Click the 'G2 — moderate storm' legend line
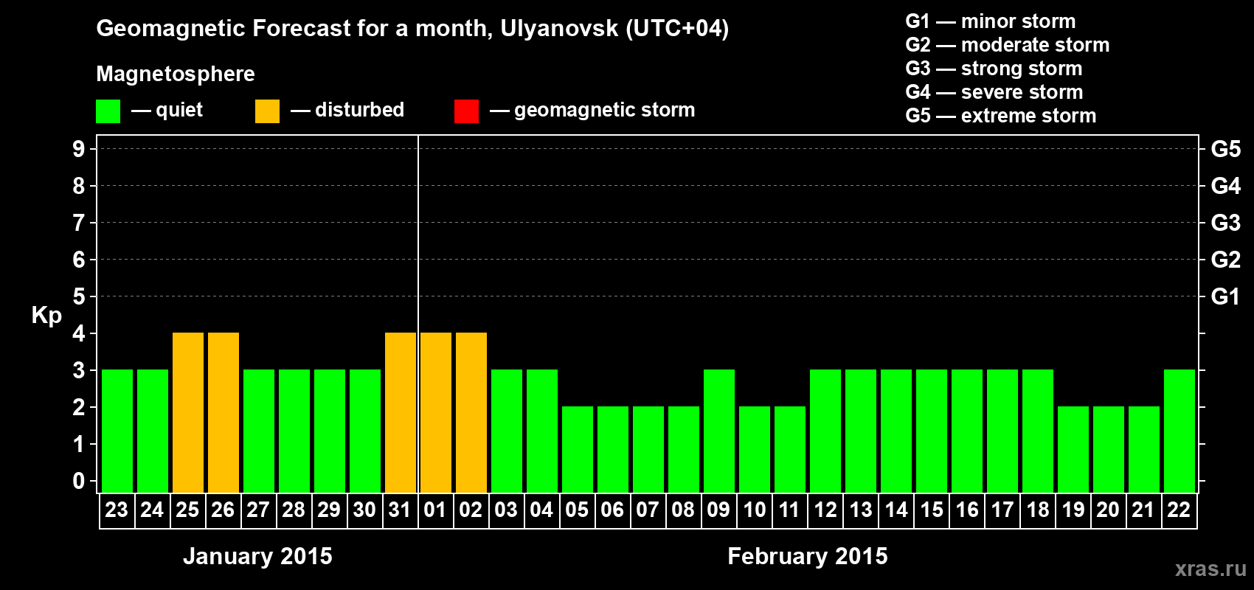This screenshot has width=1254, height=590. tap(1008, 45)
